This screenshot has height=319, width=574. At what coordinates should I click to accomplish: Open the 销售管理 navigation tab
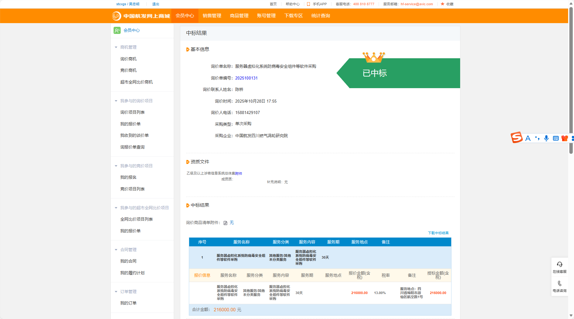pos(212,16)
